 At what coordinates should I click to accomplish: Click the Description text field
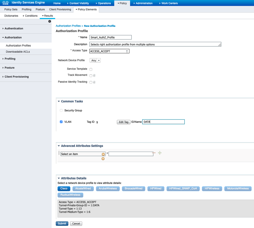point(155,44)
